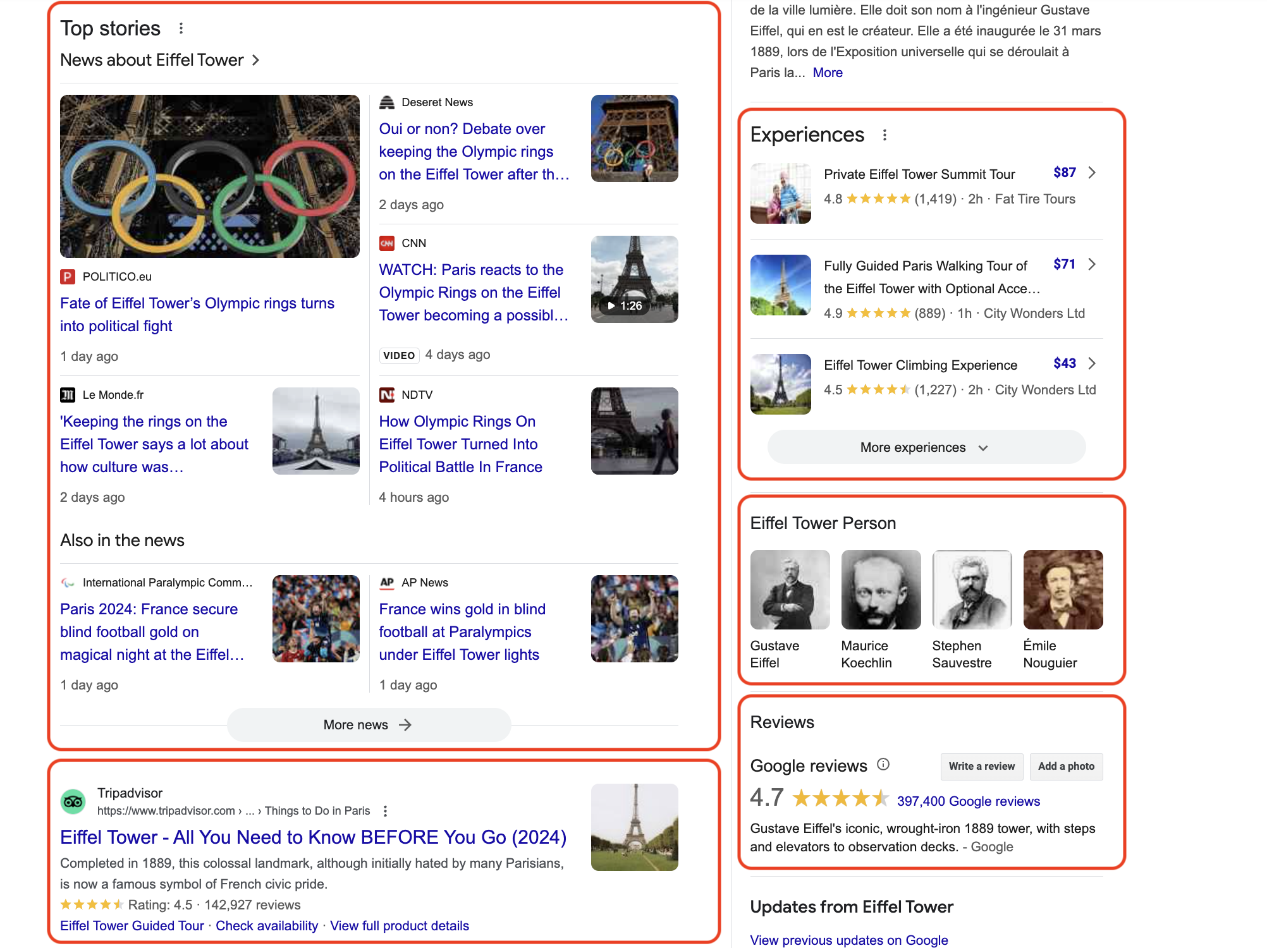Open 397,400 Google reviews link
This screenshot has height=948, width=1267.
click(x=968, y=801)
